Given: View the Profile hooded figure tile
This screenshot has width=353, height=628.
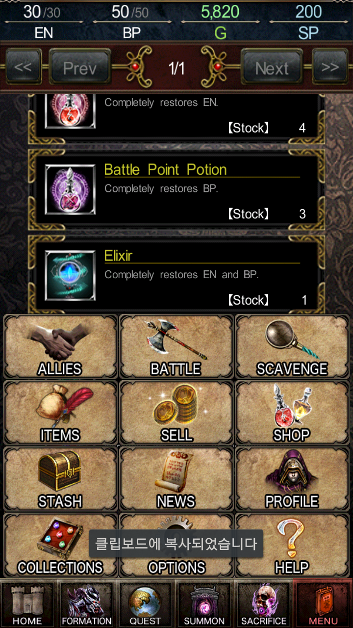Looking at the screenshot, I should click(x=292, y=479).
